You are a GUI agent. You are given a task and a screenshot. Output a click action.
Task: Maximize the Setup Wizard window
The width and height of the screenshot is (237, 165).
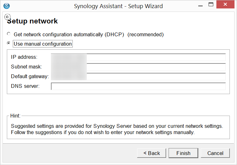point(211,5)
